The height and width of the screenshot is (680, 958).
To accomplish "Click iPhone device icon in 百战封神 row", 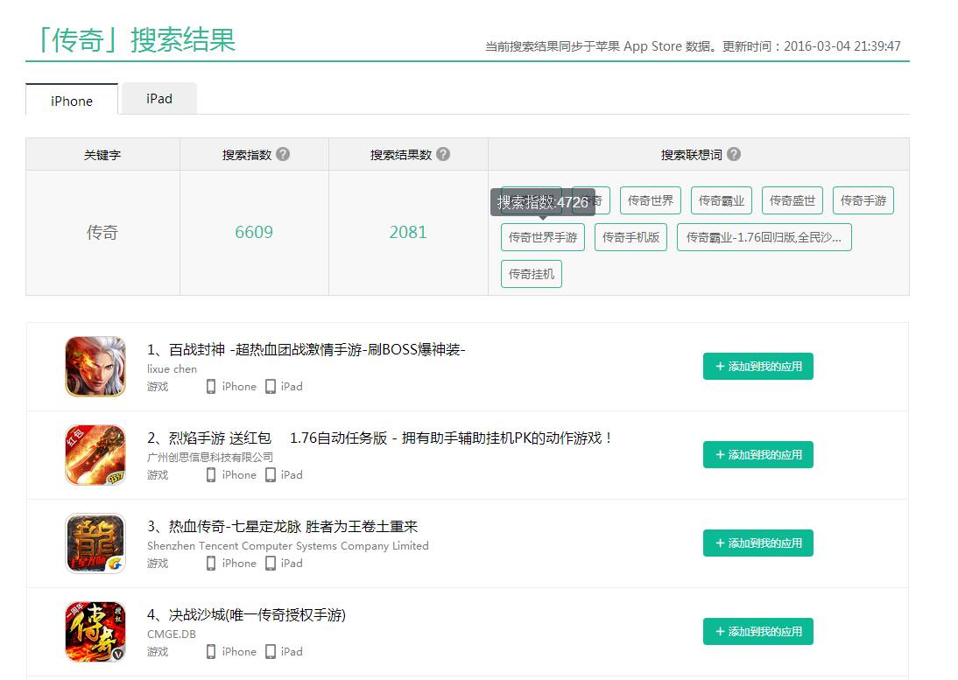I will (x=211, y=387).
